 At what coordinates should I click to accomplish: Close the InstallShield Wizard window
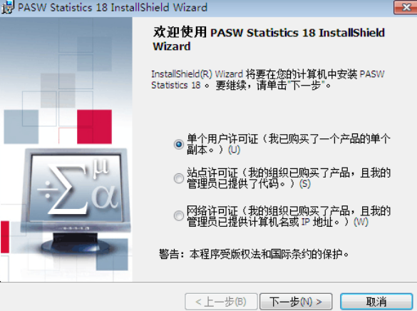[406, 7]
